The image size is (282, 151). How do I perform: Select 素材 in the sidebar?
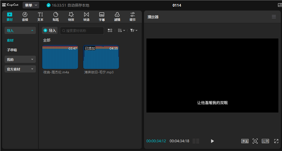[10, 40]
